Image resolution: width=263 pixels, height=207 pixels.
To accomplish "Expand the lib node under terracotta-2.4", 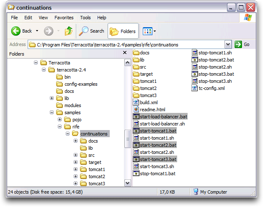I will [52, 98].
